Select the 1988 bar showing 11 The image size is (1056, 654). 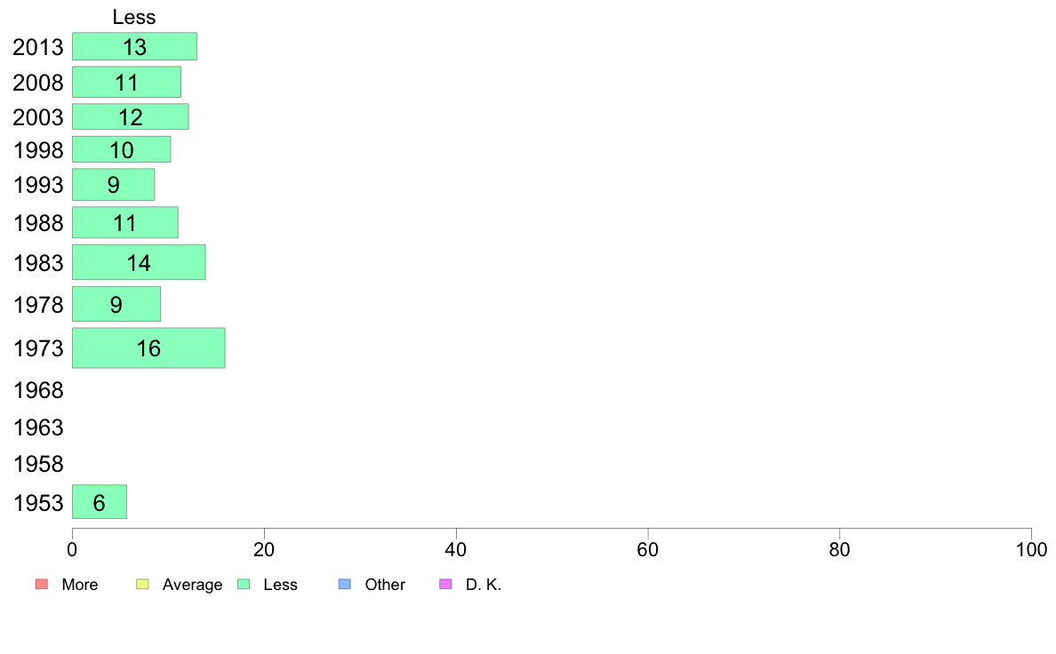125,222
